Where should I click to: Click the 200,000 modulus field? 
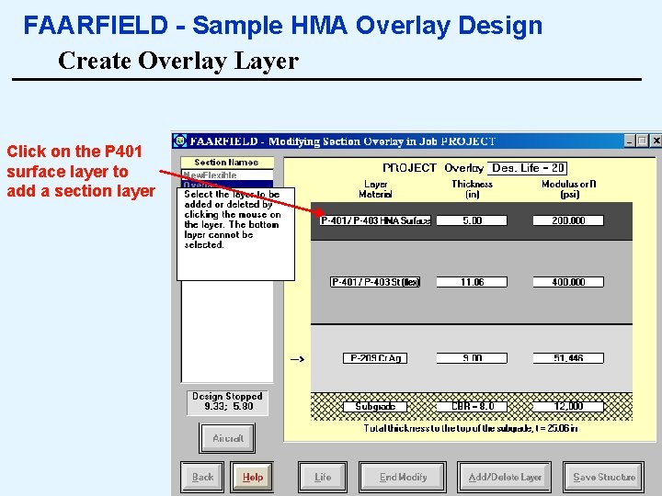(x=568, y=220)
